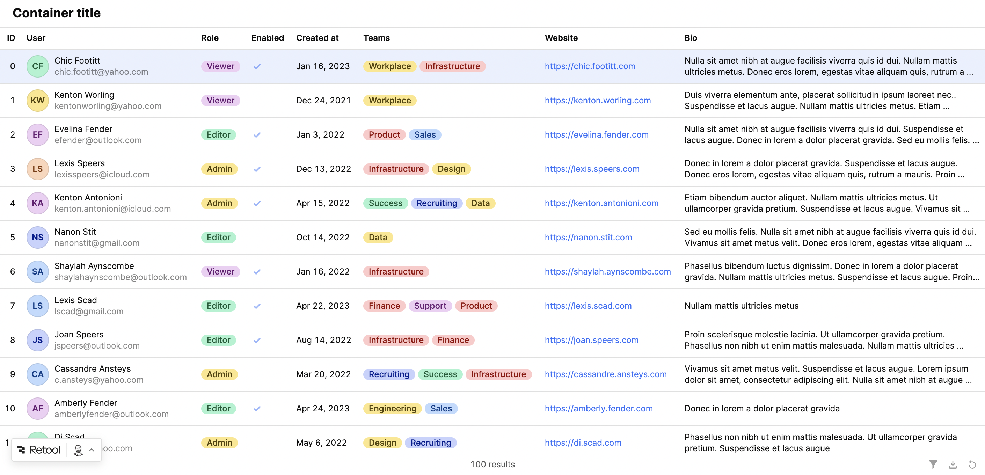Select the Cassandre Ansteys bio cell
This screenshot has height=475, width=985.
pyautogui.click(x=827, y=374)
